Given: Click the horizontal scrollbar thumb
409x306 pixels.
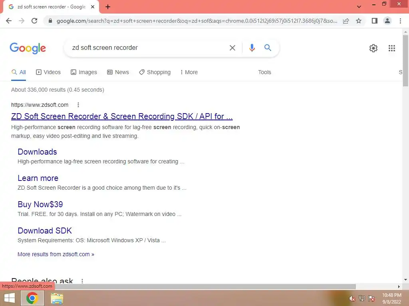Looking at the screenshot, I should (x=205, y=286).
